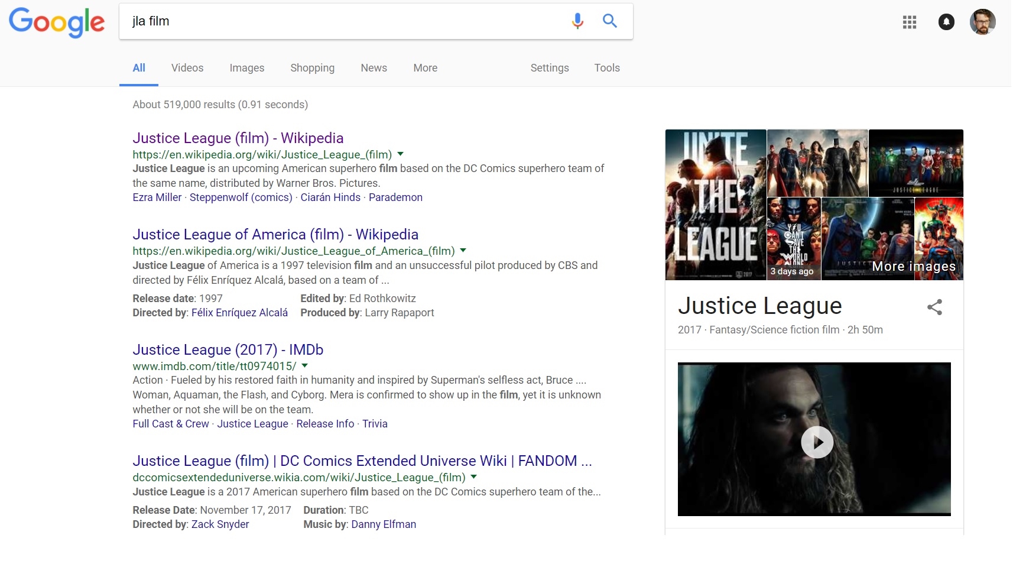Open the '3 days ago' Batman poster thumbnail
The width and height of the screenshot is (1013, 564).
(x=794, y=239)
